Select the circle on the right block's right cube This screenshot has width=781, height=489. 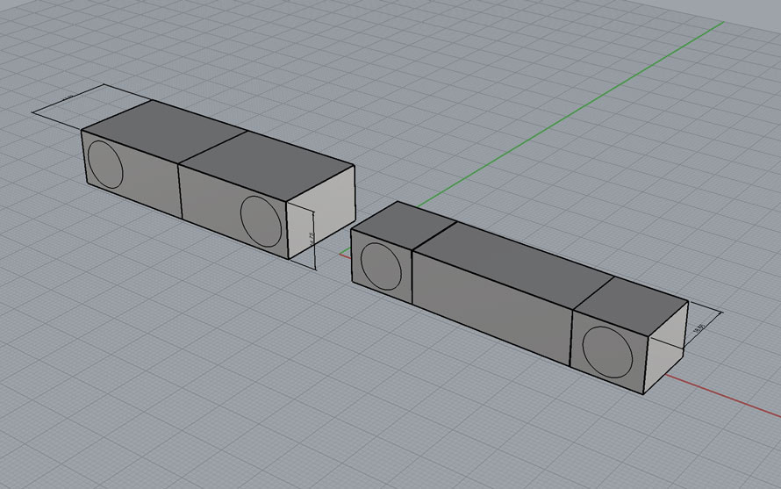pos(607,352)
